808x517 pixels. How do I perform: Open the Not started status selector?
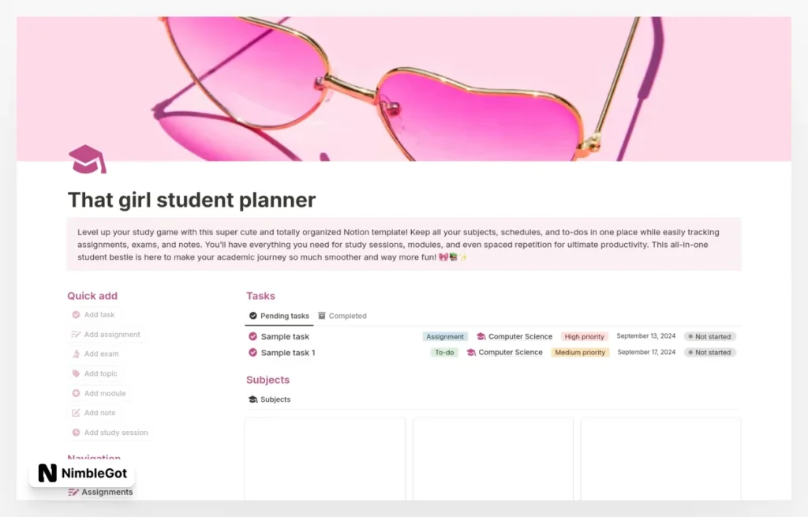(710, 336)
